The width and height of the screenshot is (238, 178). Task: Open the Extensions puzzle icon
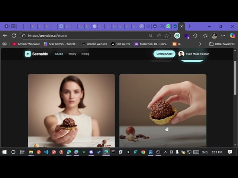[195, 36]
